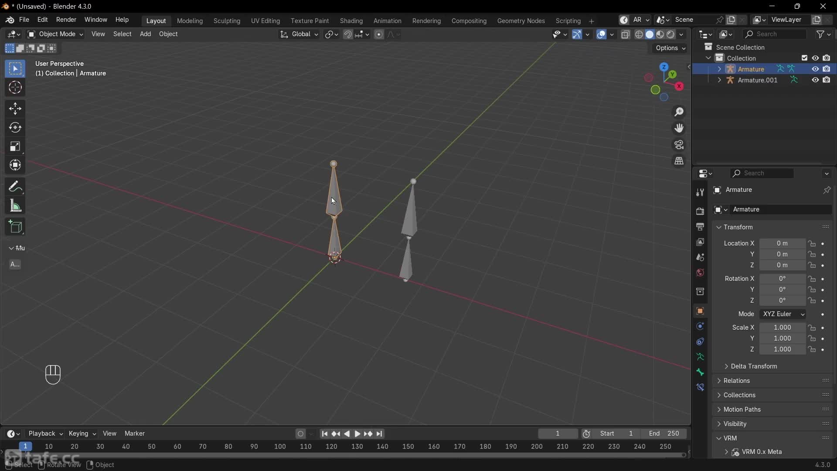This screenshot has height=471, width=837.
Task: Select the Rotate tool
Action: coord(15,127)
